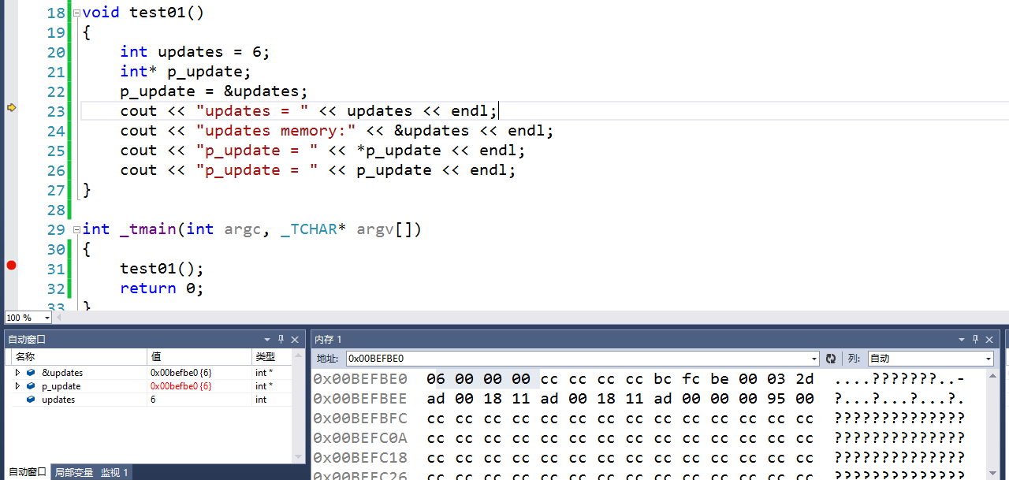This screenshot has height=480, width=1009.
Task: Click code line 'p_update = &updates;'
Action: [x=214, y=91]
